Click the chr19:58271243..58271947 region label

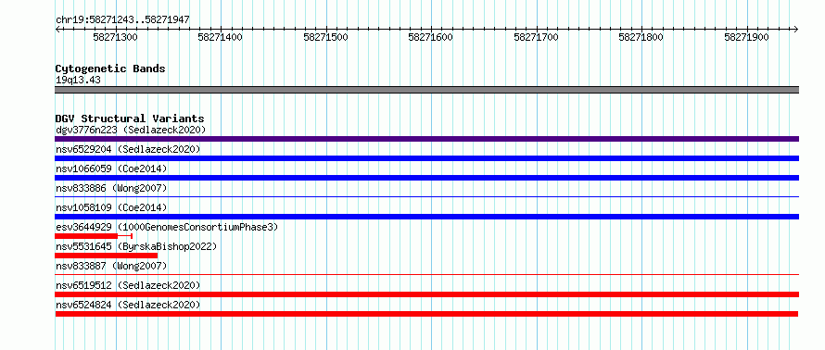pyautogui.click(x=122, y=20)
